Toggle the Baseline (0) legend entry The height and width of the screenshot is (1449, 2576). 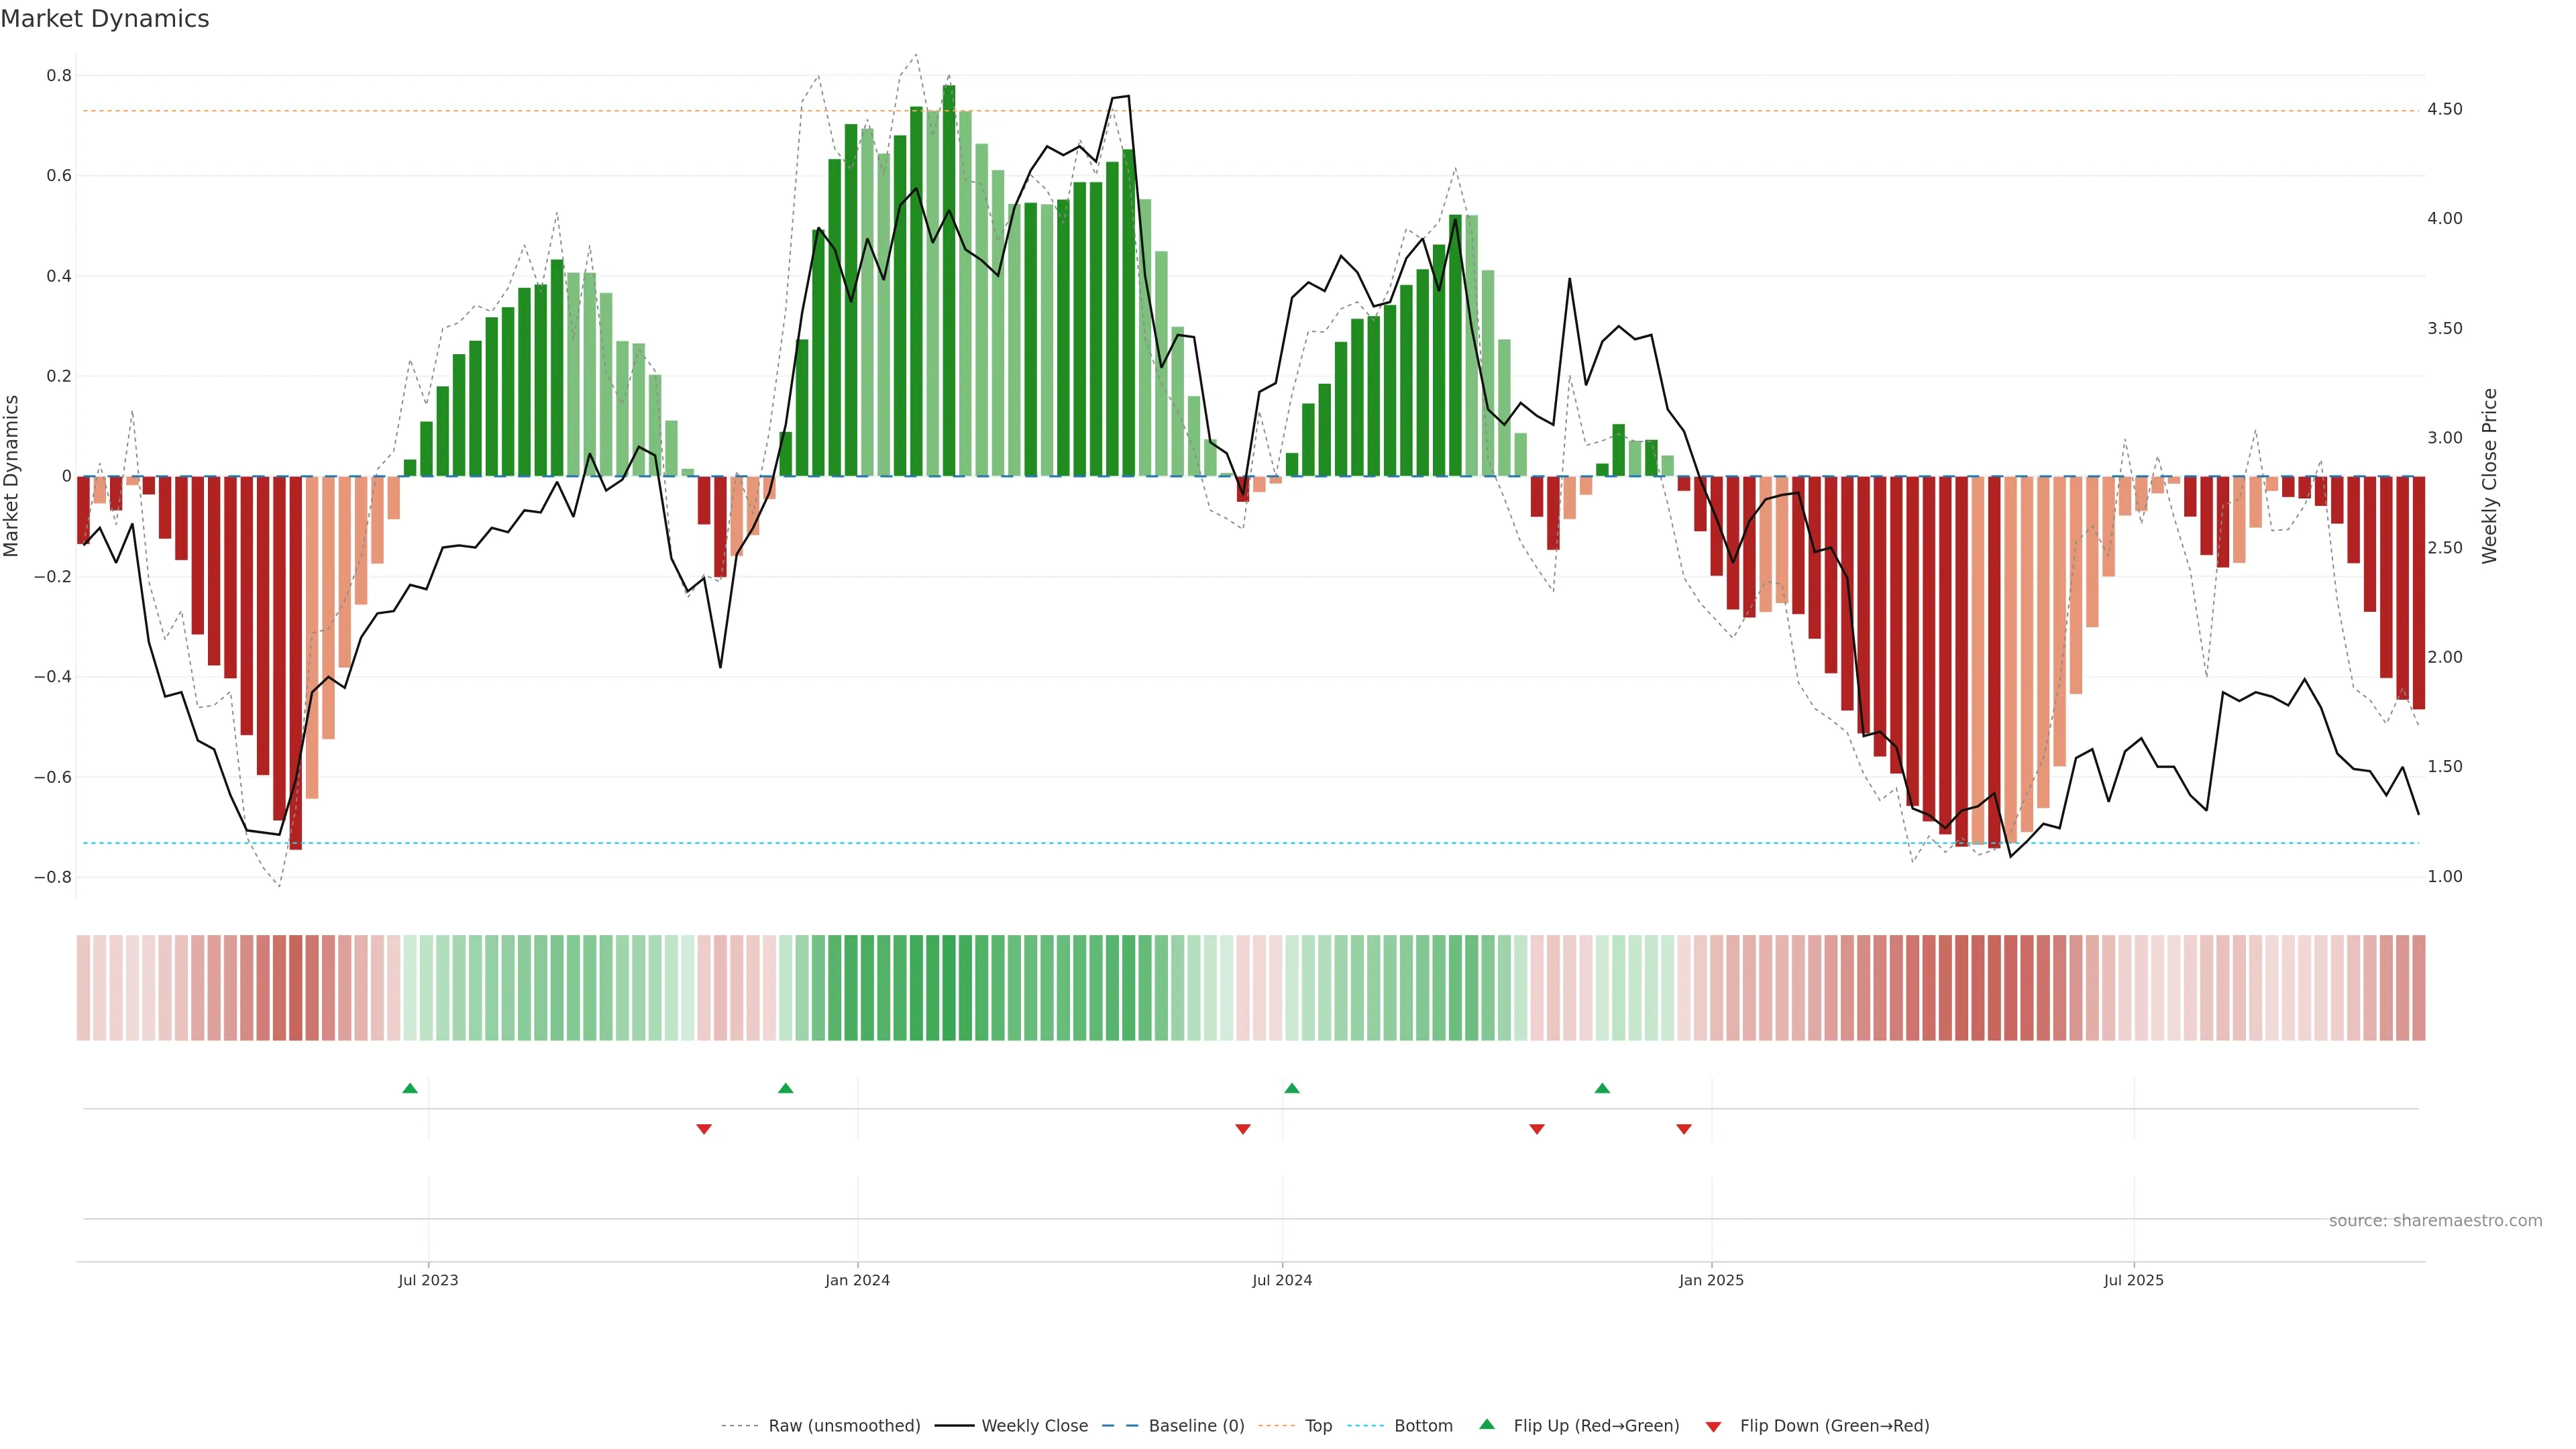1196,1426
